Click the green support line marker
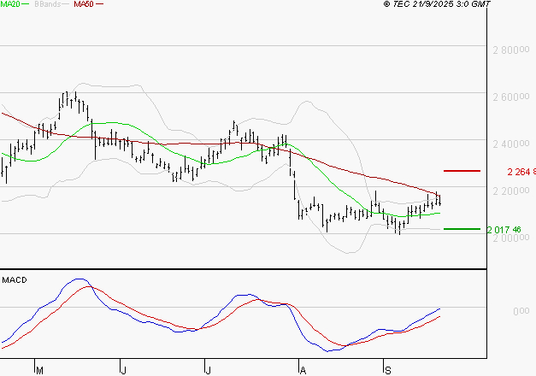Screen dimensions: 536x376 pos(462,229)
